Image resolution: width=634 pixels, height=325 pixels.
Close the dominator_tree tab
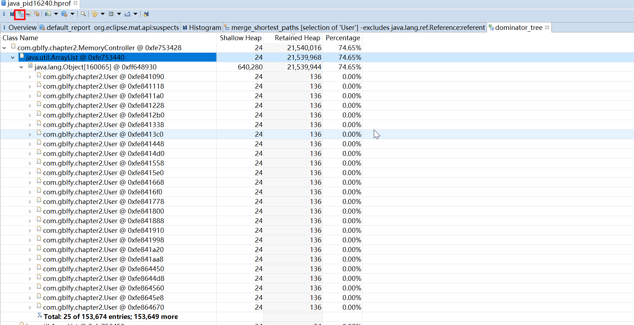(x=547, y=27)
